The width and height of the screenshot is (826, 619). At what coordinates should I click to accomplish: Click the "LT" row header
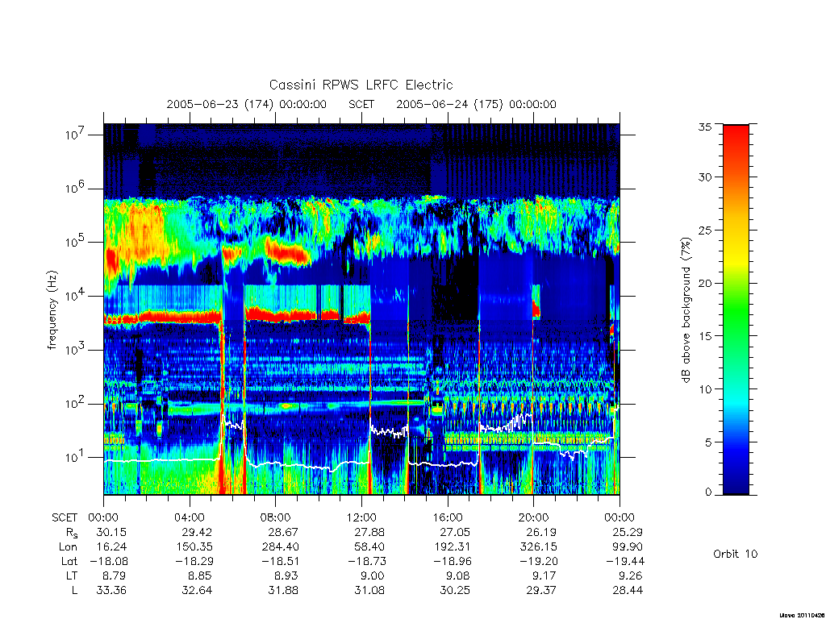point(72,575)
